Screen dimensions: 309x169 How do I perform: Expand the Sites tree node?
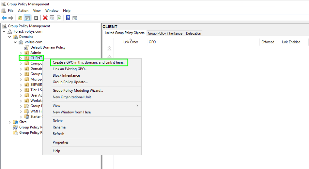(10, 122)
